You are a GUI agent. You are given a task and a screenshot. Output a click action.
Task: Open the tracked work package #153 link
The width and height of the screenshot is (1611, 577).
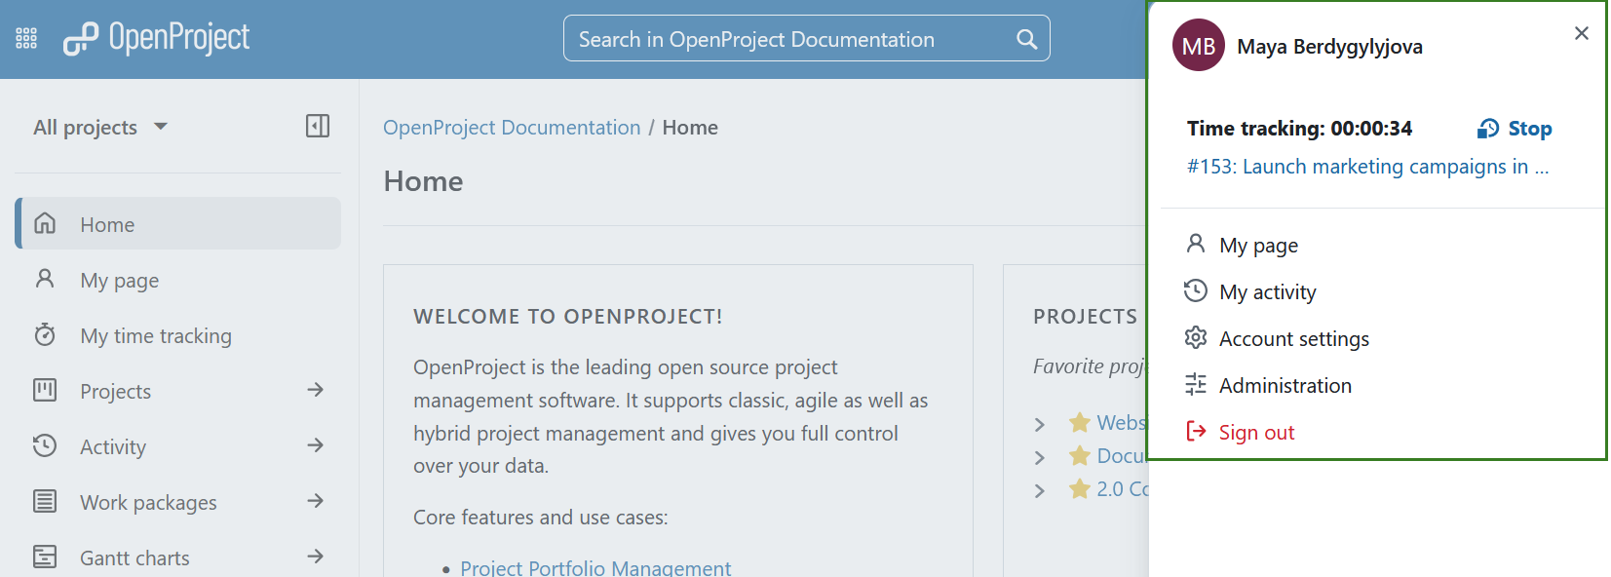pos(1366,167)
